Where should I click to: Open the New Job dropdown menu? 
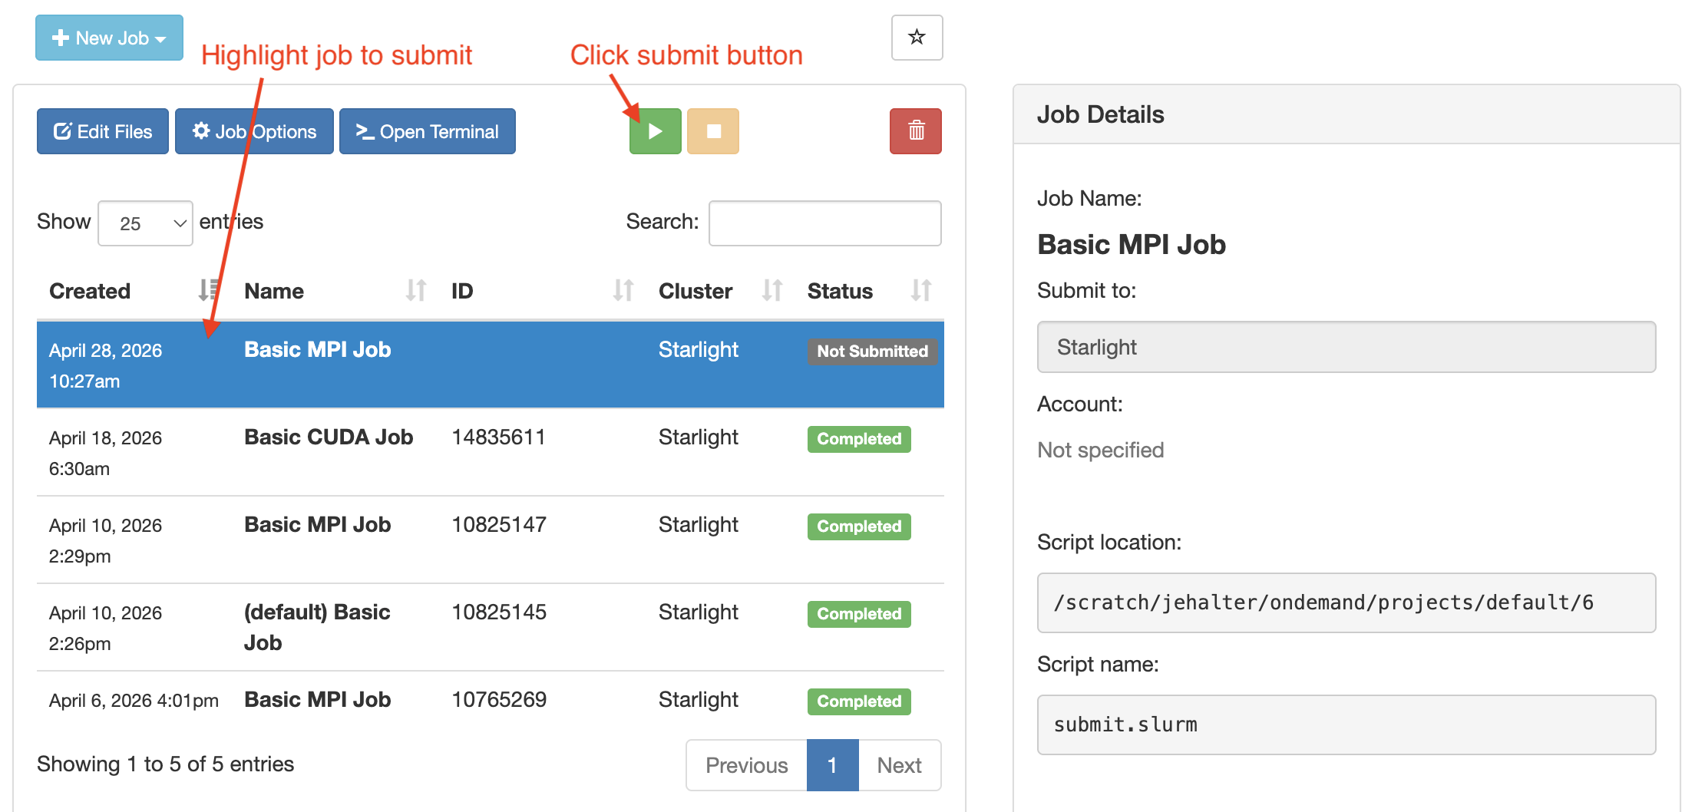(x=109, y=38)
